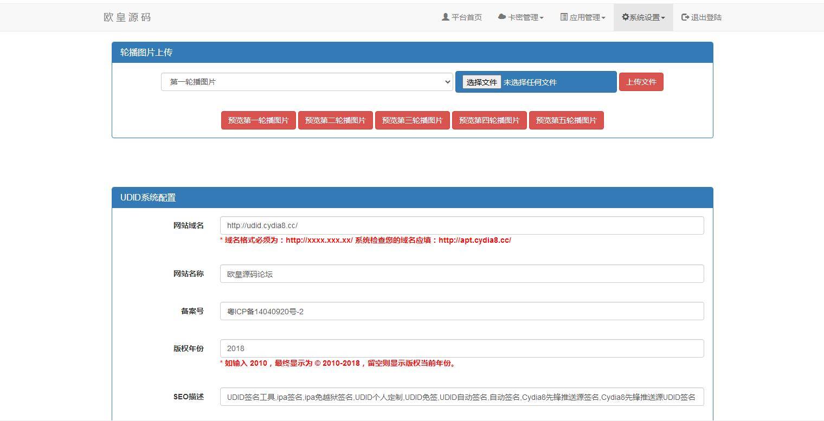The image size is (824, 421).
Task: Click 退出登陆 to log out
Action: 701,17
